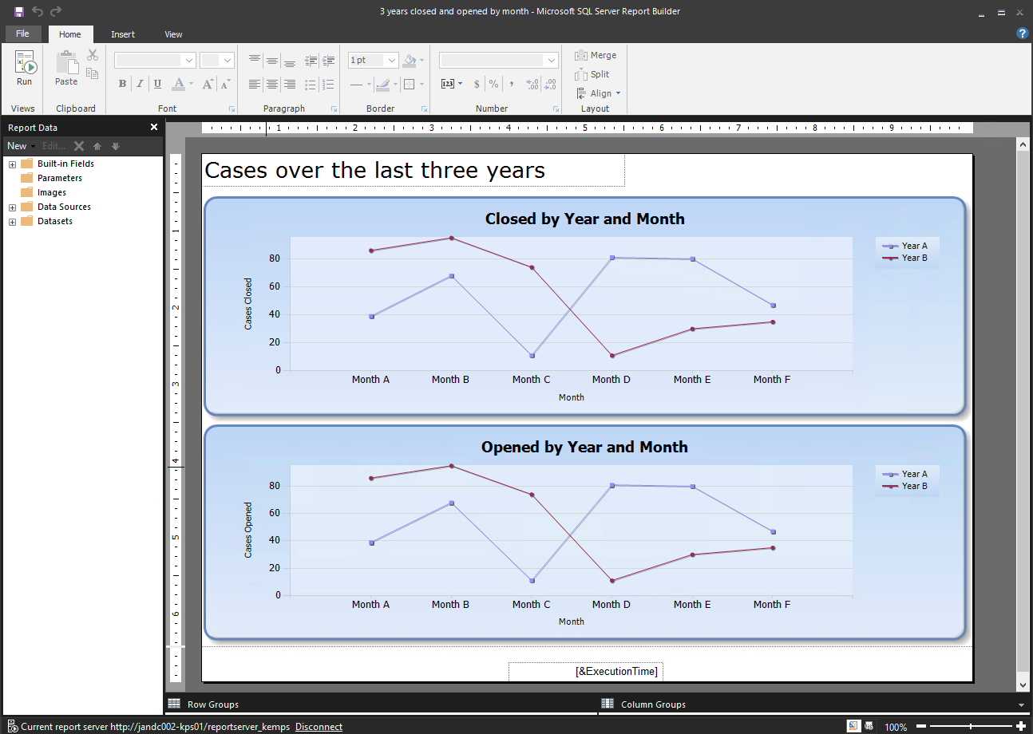Open the File menu
This screenshot has width=1033, height=734.
pos(22,34)
